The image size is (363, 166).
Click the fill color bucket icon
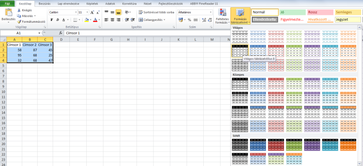(87, 20)
